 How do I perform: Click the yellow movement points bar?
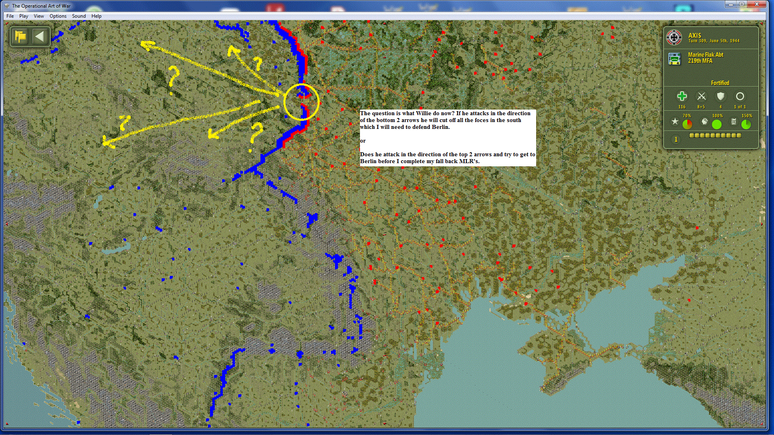[715, 136]
